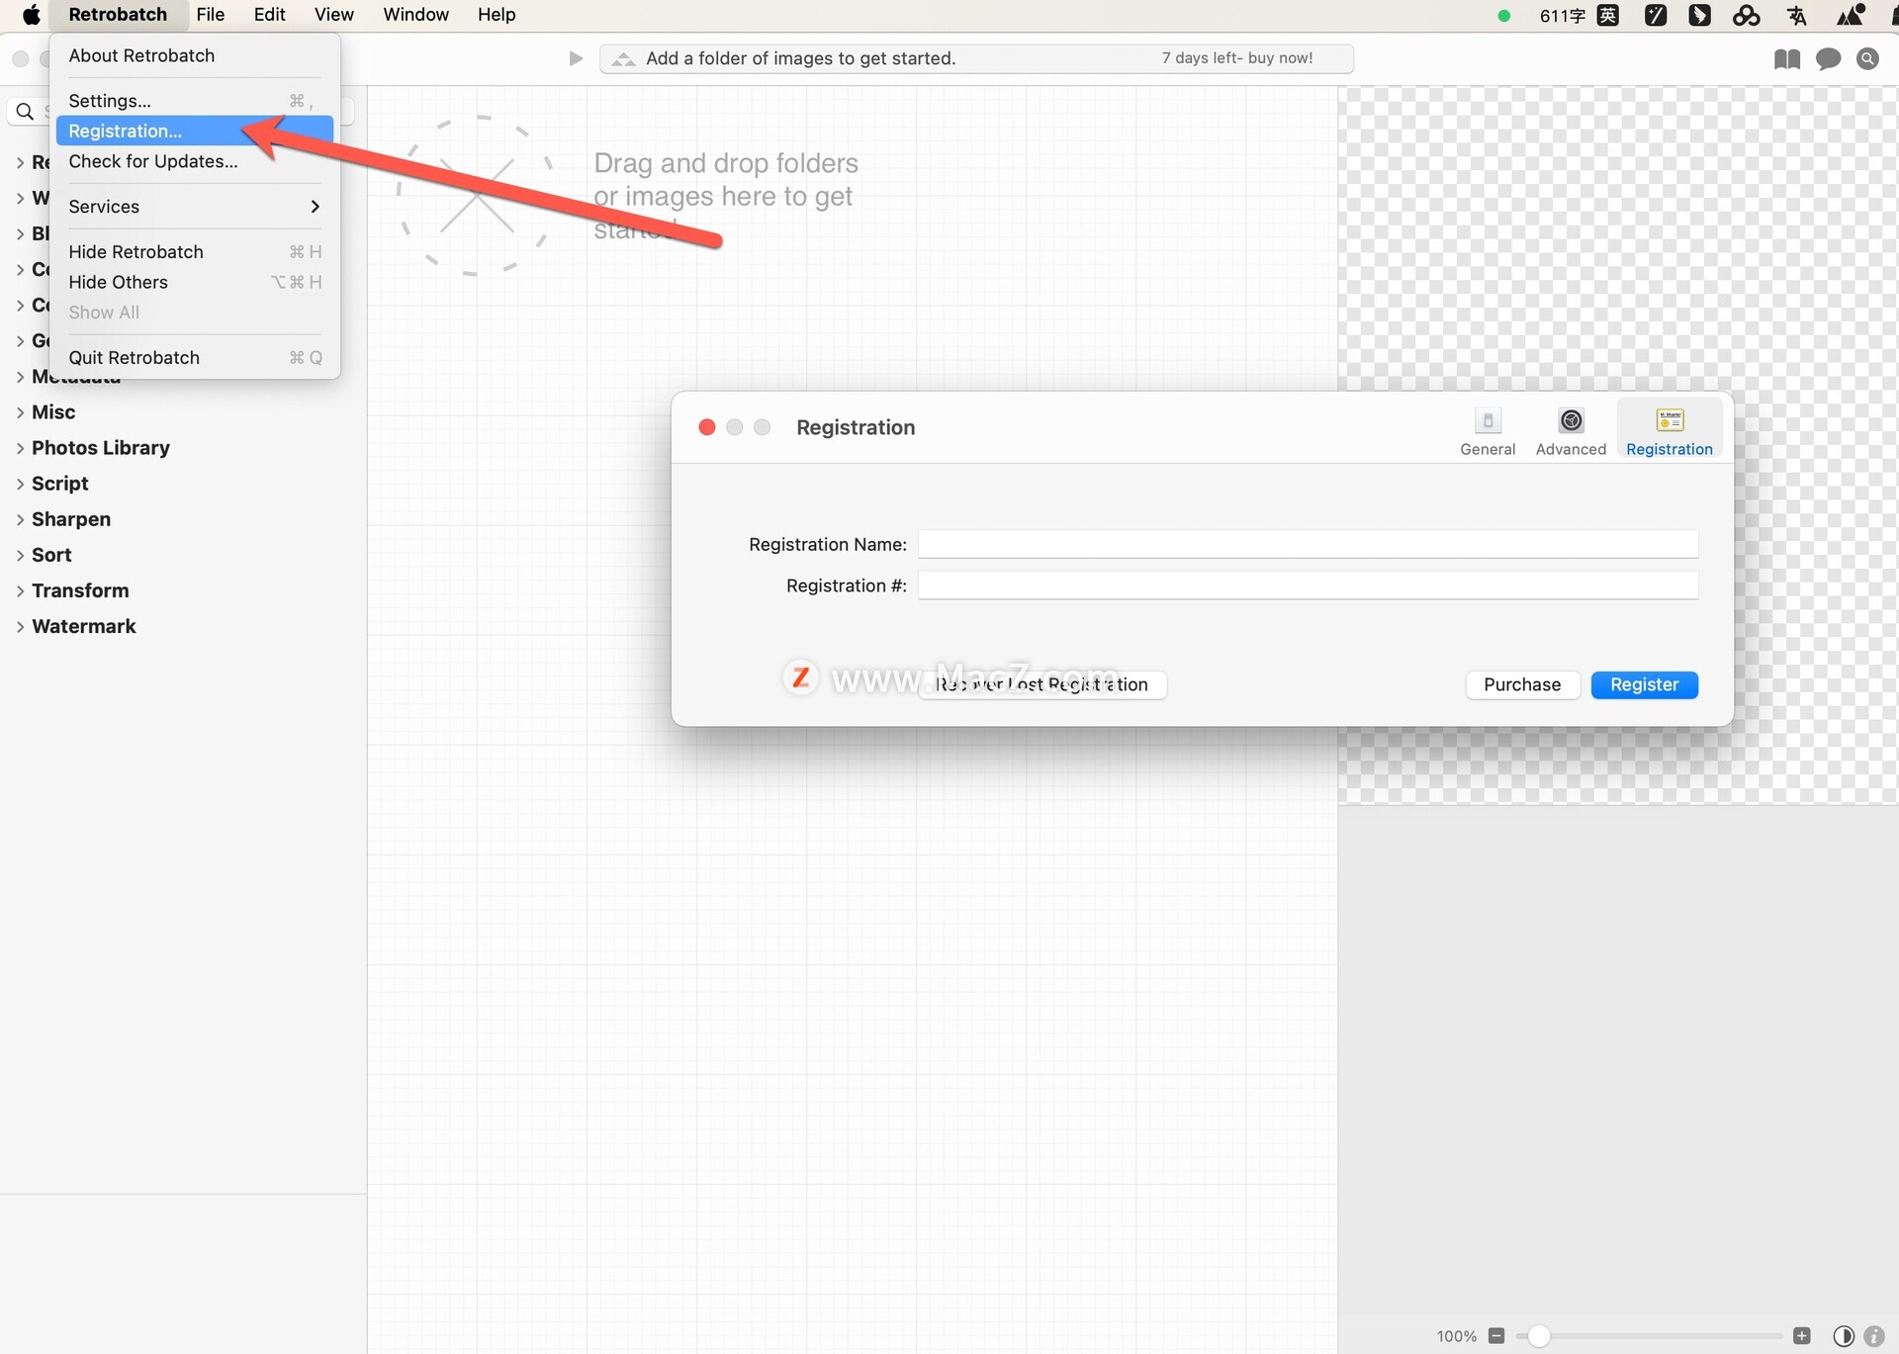
Task: Click the zoom out minus icon
Action: point(1496,1336)
